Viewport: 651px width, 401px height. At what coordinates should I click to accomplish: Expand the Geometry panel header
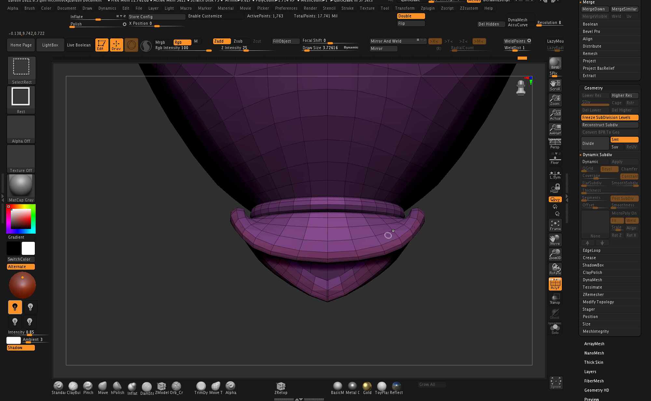point(593,88)
